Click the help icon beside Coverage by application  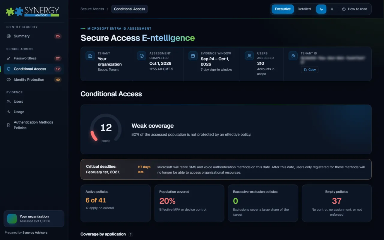click(130, 234)
